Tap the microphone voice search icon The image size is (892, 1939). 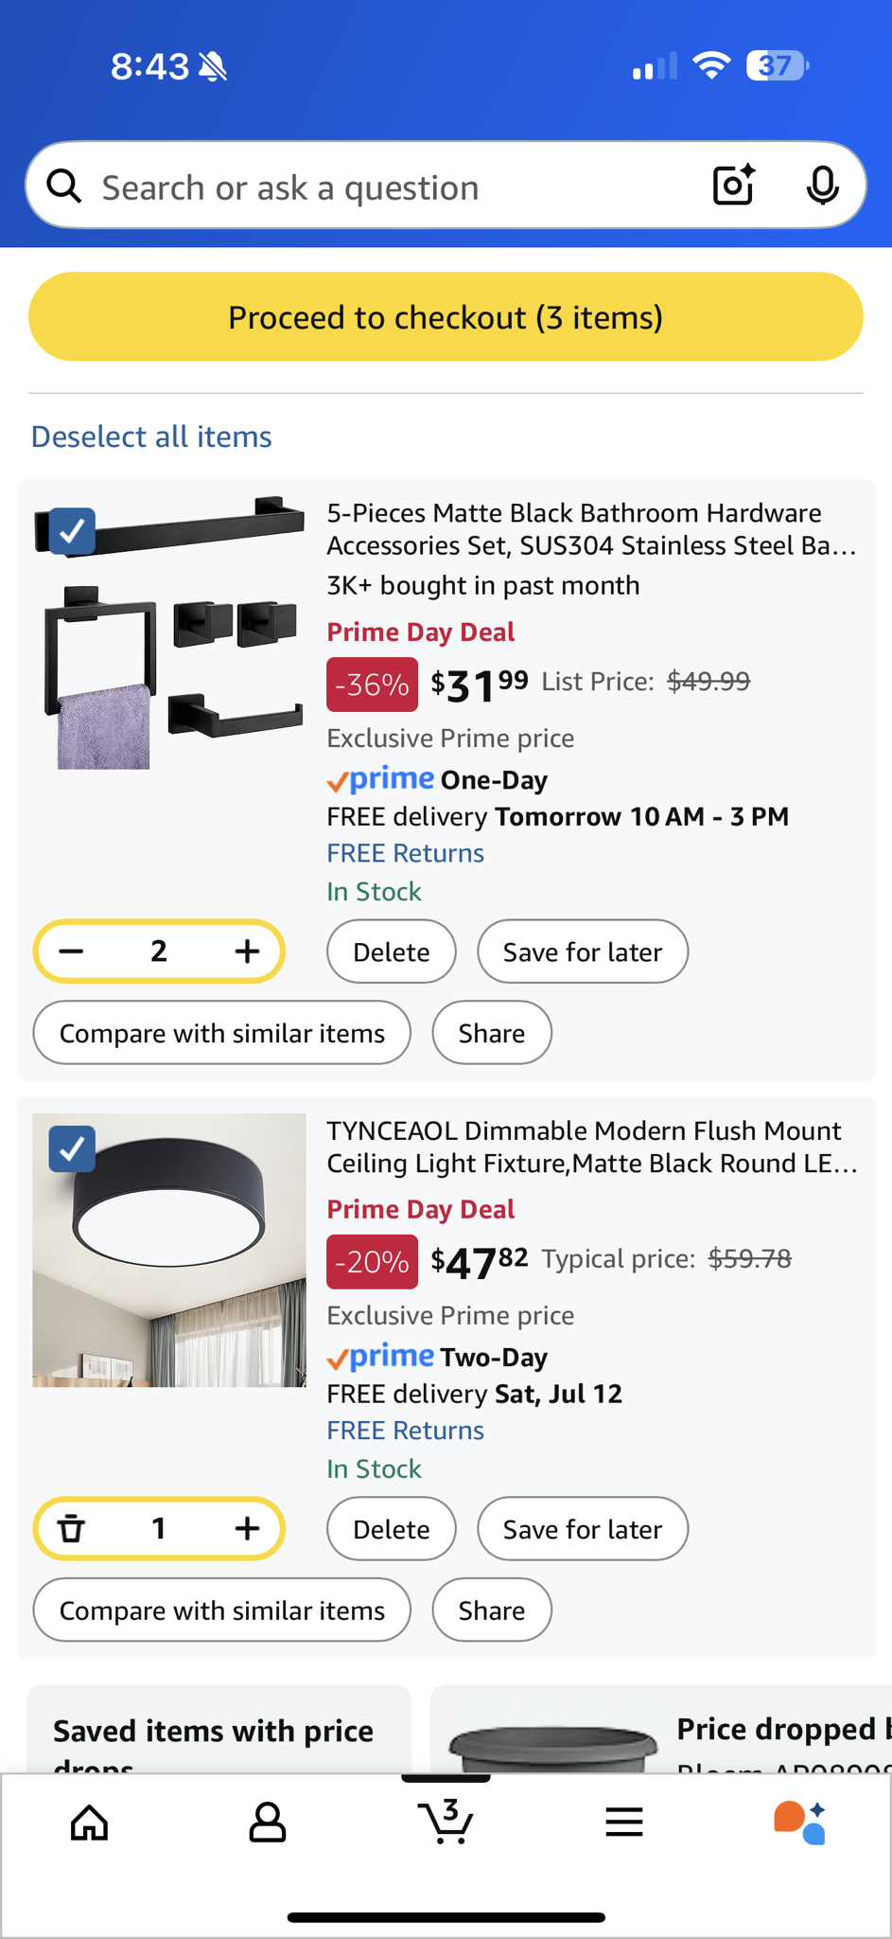[x=822, y=186]
